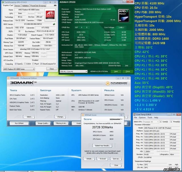Click the Save as... button in score dialog
Image resolution: width=182 pixels, height=172 pixels.
pos(116,159)
